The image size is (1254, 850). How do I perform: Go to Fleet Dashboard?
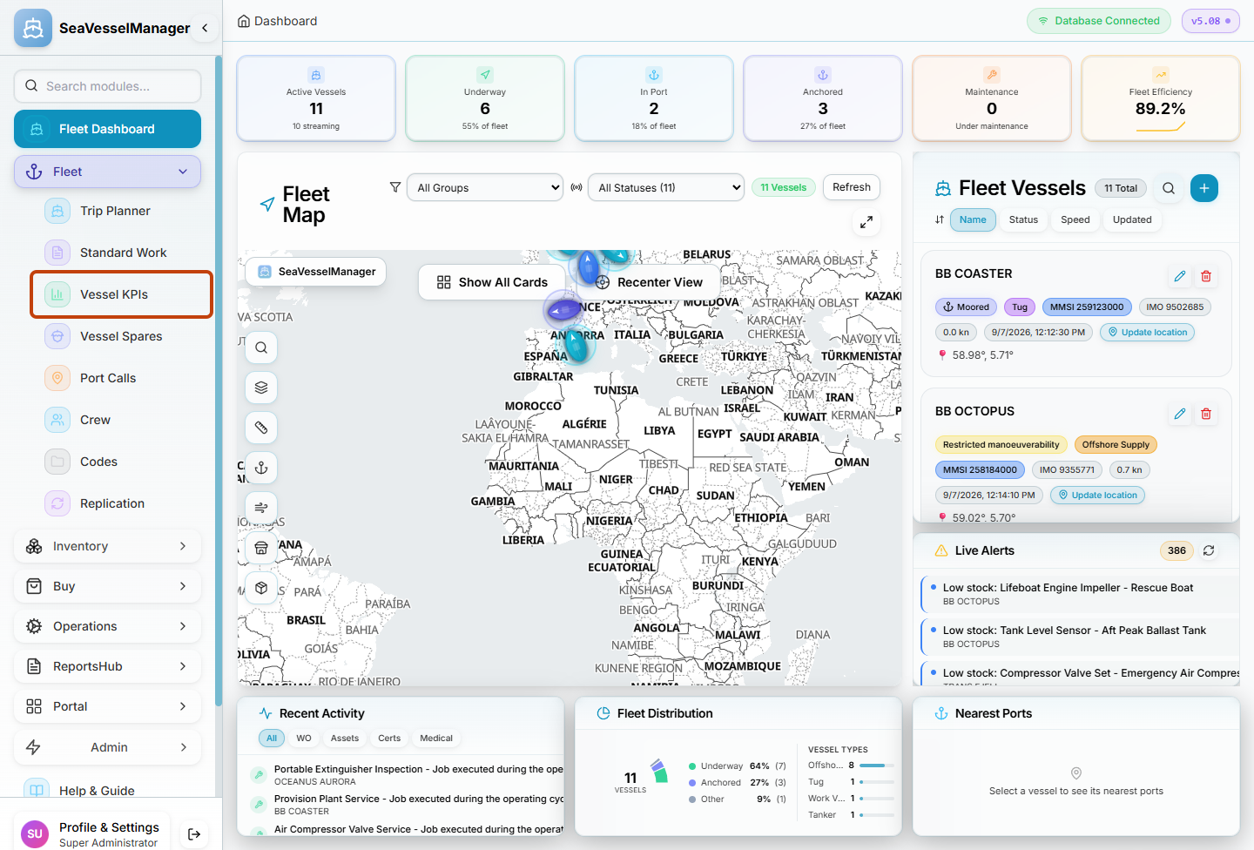coord(107,129)
